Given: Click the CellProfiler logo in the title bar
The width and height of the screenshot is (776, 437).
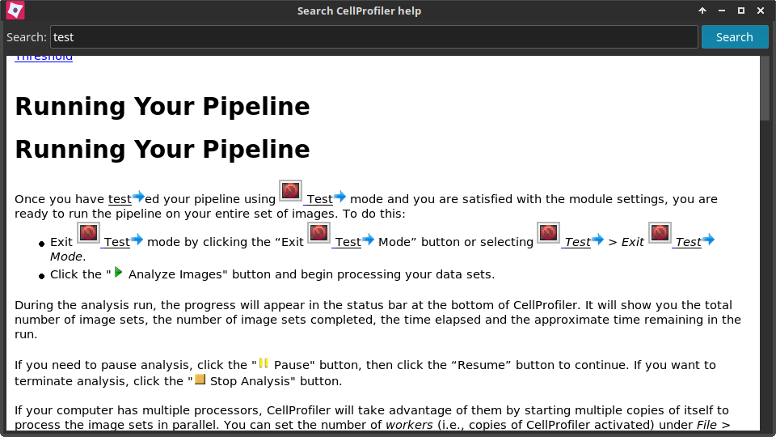Looking at the screenshot, I should pos(15,11).
